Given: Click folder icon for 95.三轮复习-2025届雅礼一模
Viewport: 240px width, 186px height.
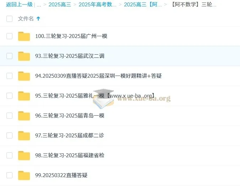Looking at the screenshot, I should point(24,96).
